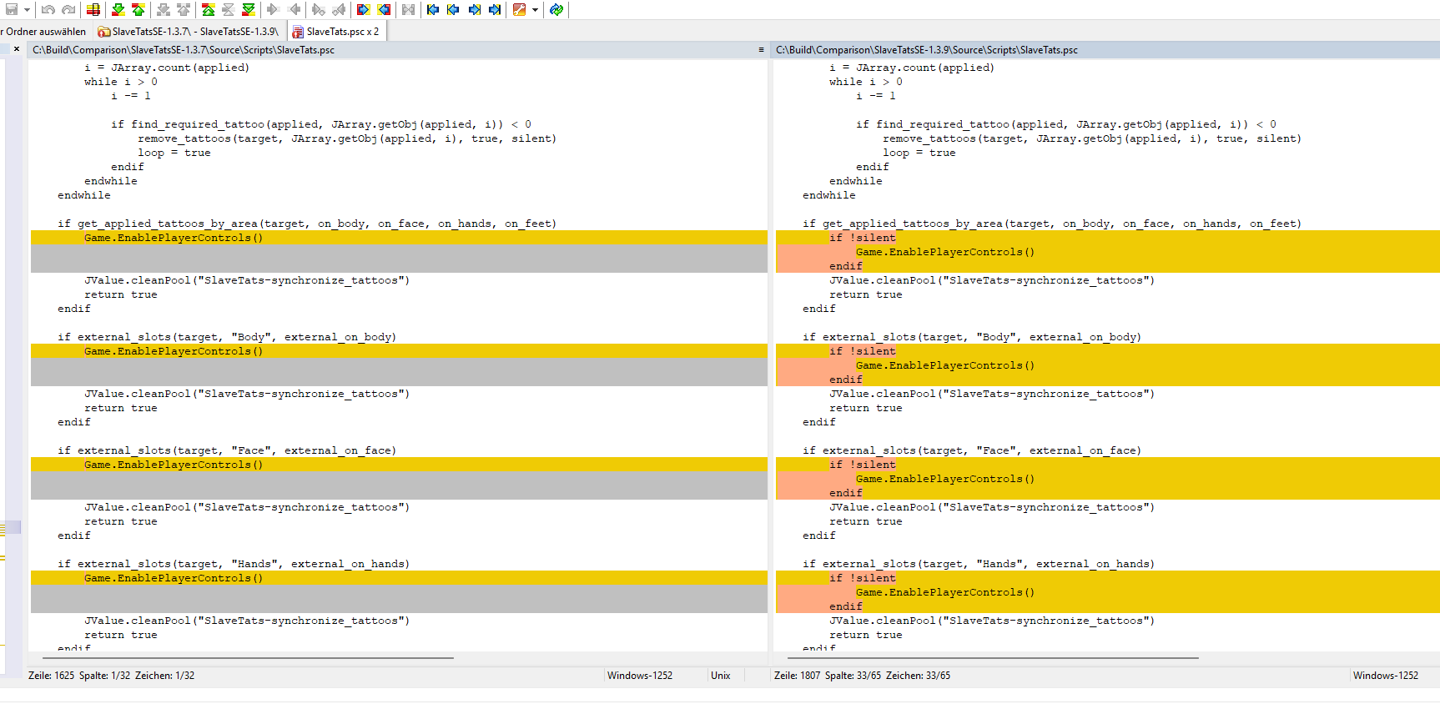Switch to the 'Ordner auswählen' tab
1440x704 pixels.
(44, 32)
